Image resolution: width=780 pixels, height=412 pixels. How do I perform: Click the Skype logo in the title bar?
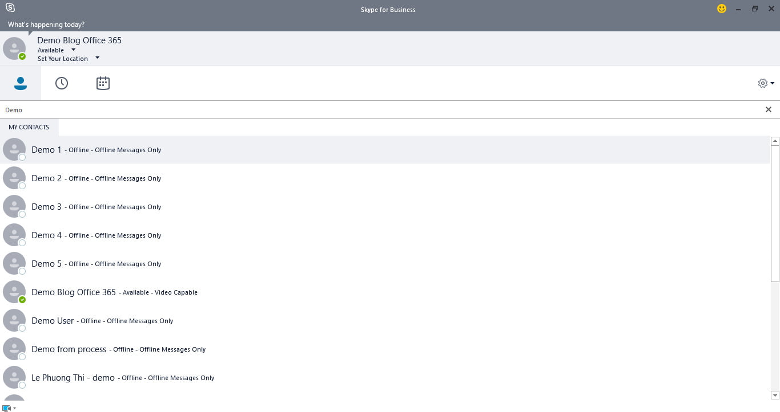10,8
